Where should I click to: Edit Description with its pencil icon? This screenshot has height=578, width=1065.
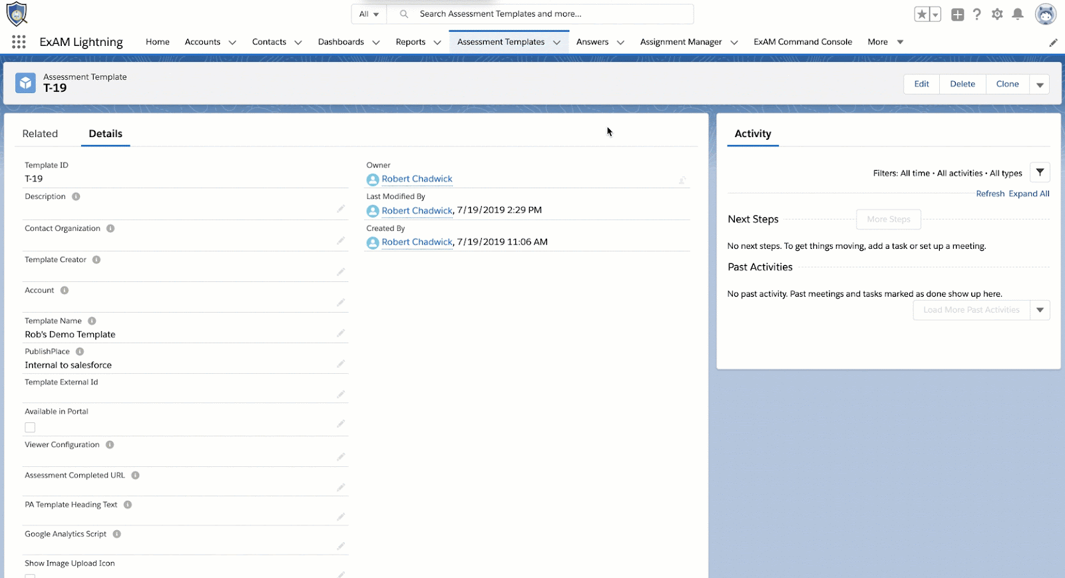tap(341, 209)
